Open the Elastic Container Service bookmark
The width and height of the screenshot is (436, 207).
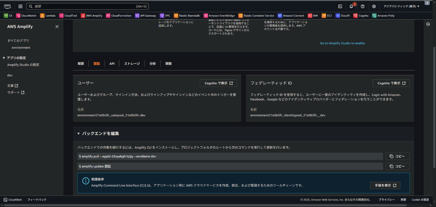(256, 16)
